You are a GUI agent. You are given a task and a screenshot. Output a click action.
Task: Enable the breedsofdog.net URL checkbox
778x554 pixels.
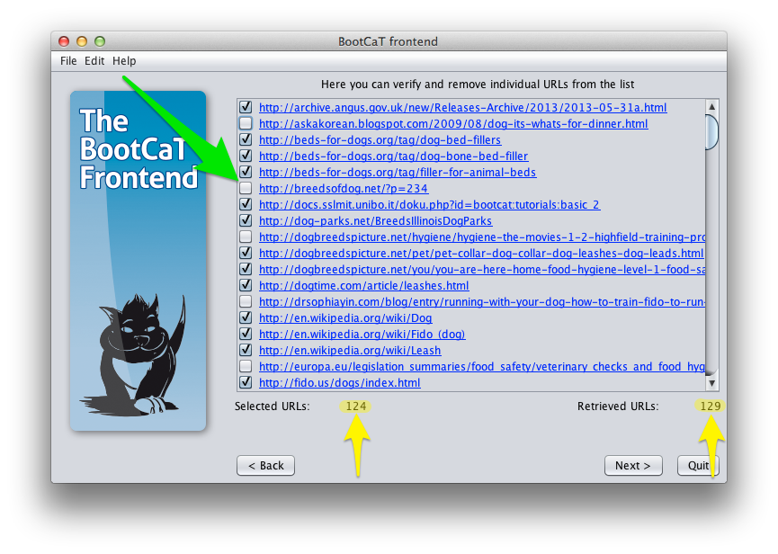click(246, 189)
